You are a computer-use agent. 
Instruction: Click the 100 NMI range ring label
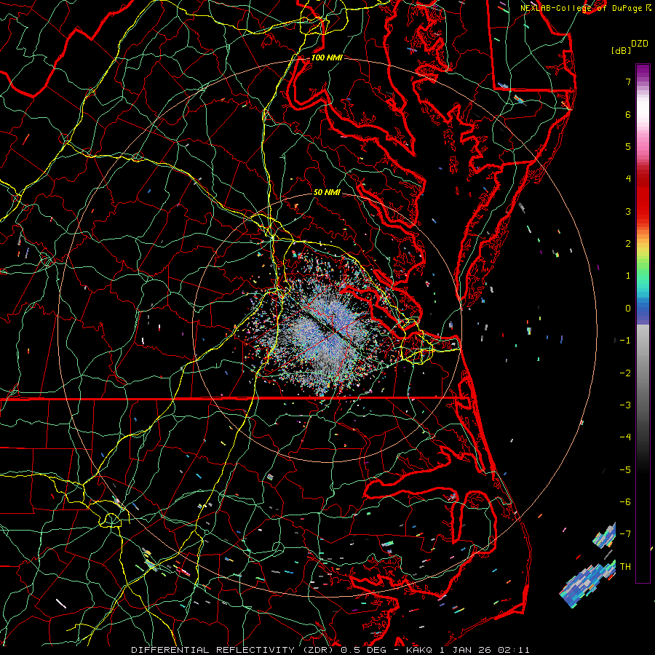(327, 57)
